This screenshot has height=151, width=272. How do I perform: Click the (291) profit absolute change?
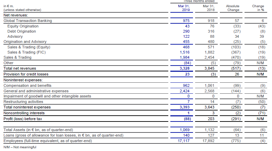236,119
